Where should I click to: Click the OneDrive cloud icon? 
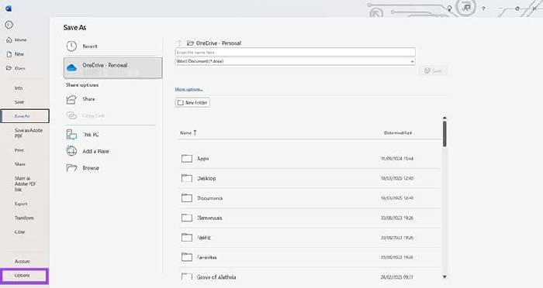[x=71, y=68]
